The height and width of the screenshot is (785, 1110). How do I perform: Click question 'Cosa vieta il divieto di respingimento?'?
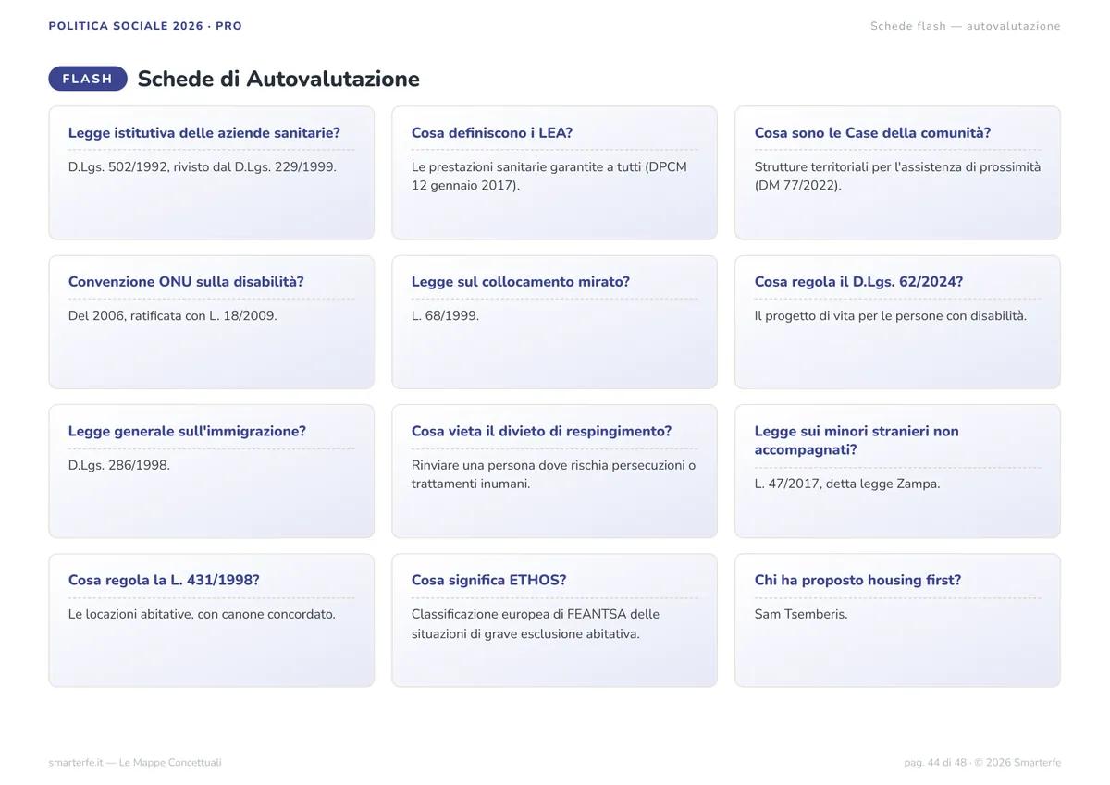[x=542, y=431]
